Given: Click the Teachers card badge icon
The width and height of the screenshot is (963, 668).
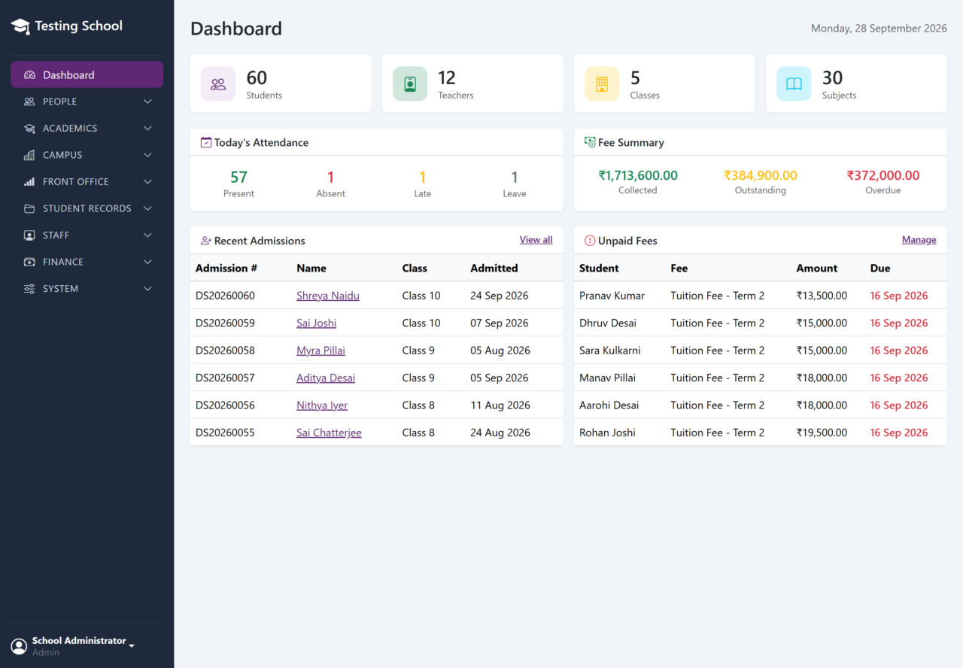Looking at the screenshot, I should coord(410,84).
